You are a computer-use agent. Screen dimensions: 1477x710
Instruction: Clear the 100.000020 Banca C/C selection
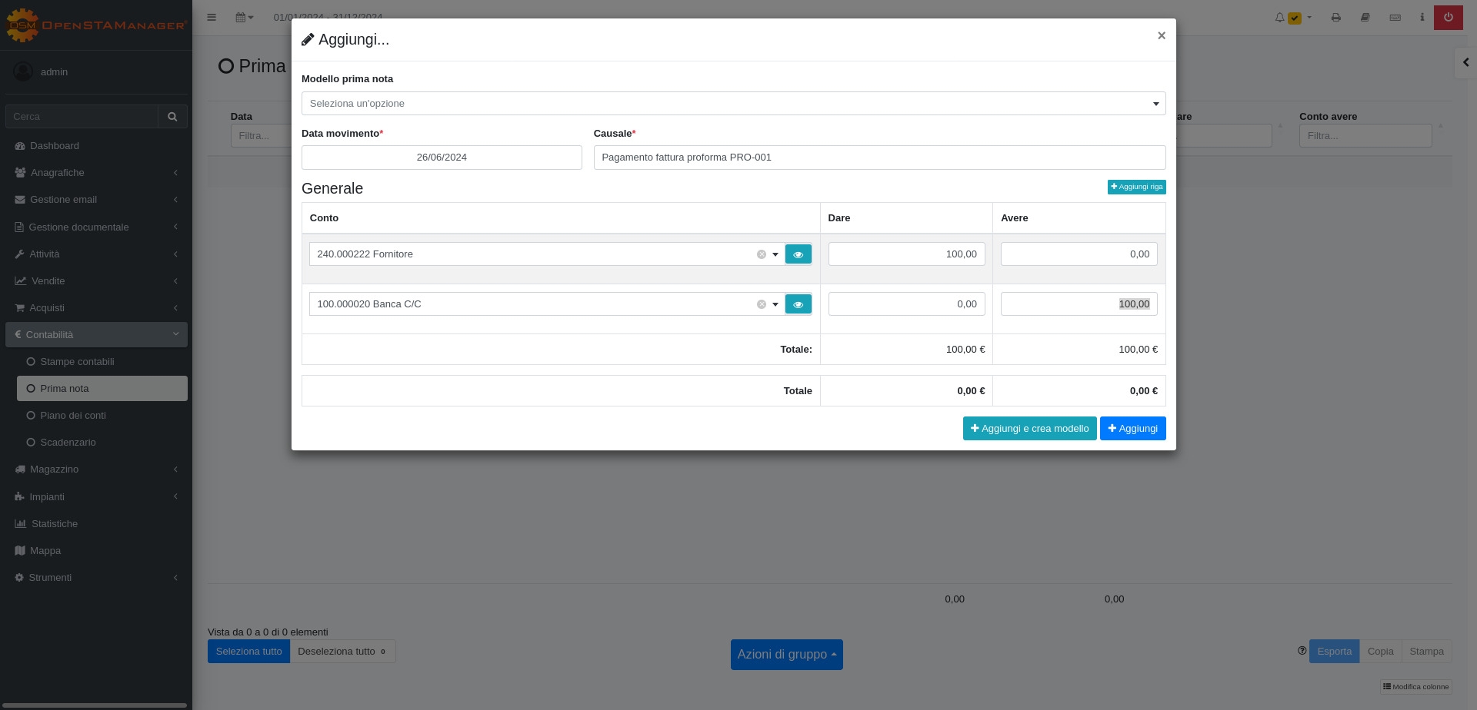tap(761, 304)
